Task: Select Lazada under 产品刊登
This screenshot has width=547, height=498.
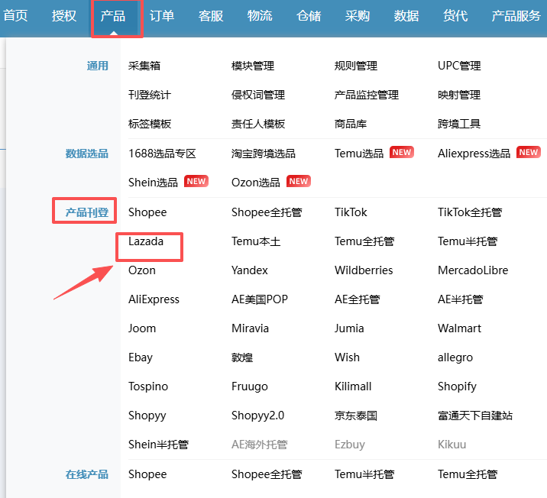Action: point(146,241)
